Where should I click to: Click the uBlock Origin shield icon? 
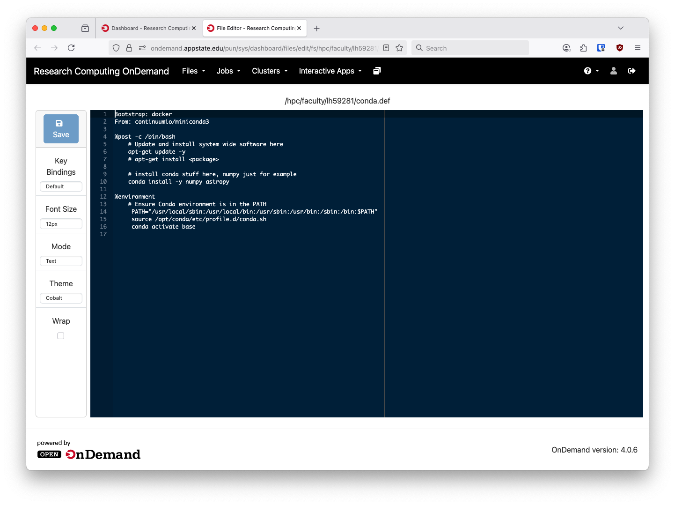(x=620, y=48)
